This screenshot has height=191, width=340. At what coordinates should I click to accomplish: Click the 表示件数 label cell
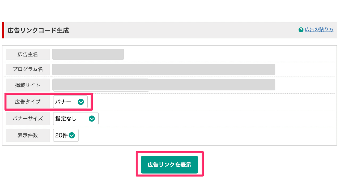click(28, 135)
